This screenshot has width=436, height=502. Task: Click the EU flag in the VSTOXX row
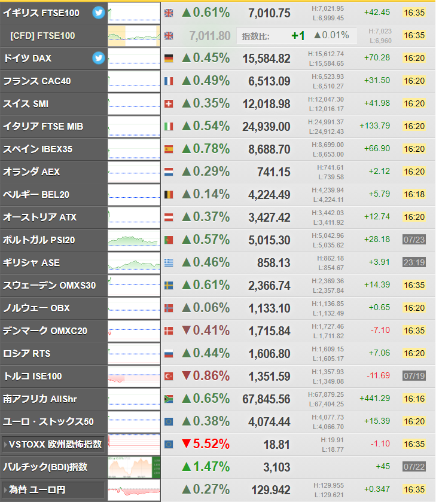169,445
